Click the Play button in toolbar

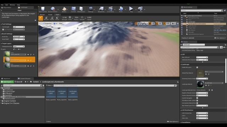(131, 10)
